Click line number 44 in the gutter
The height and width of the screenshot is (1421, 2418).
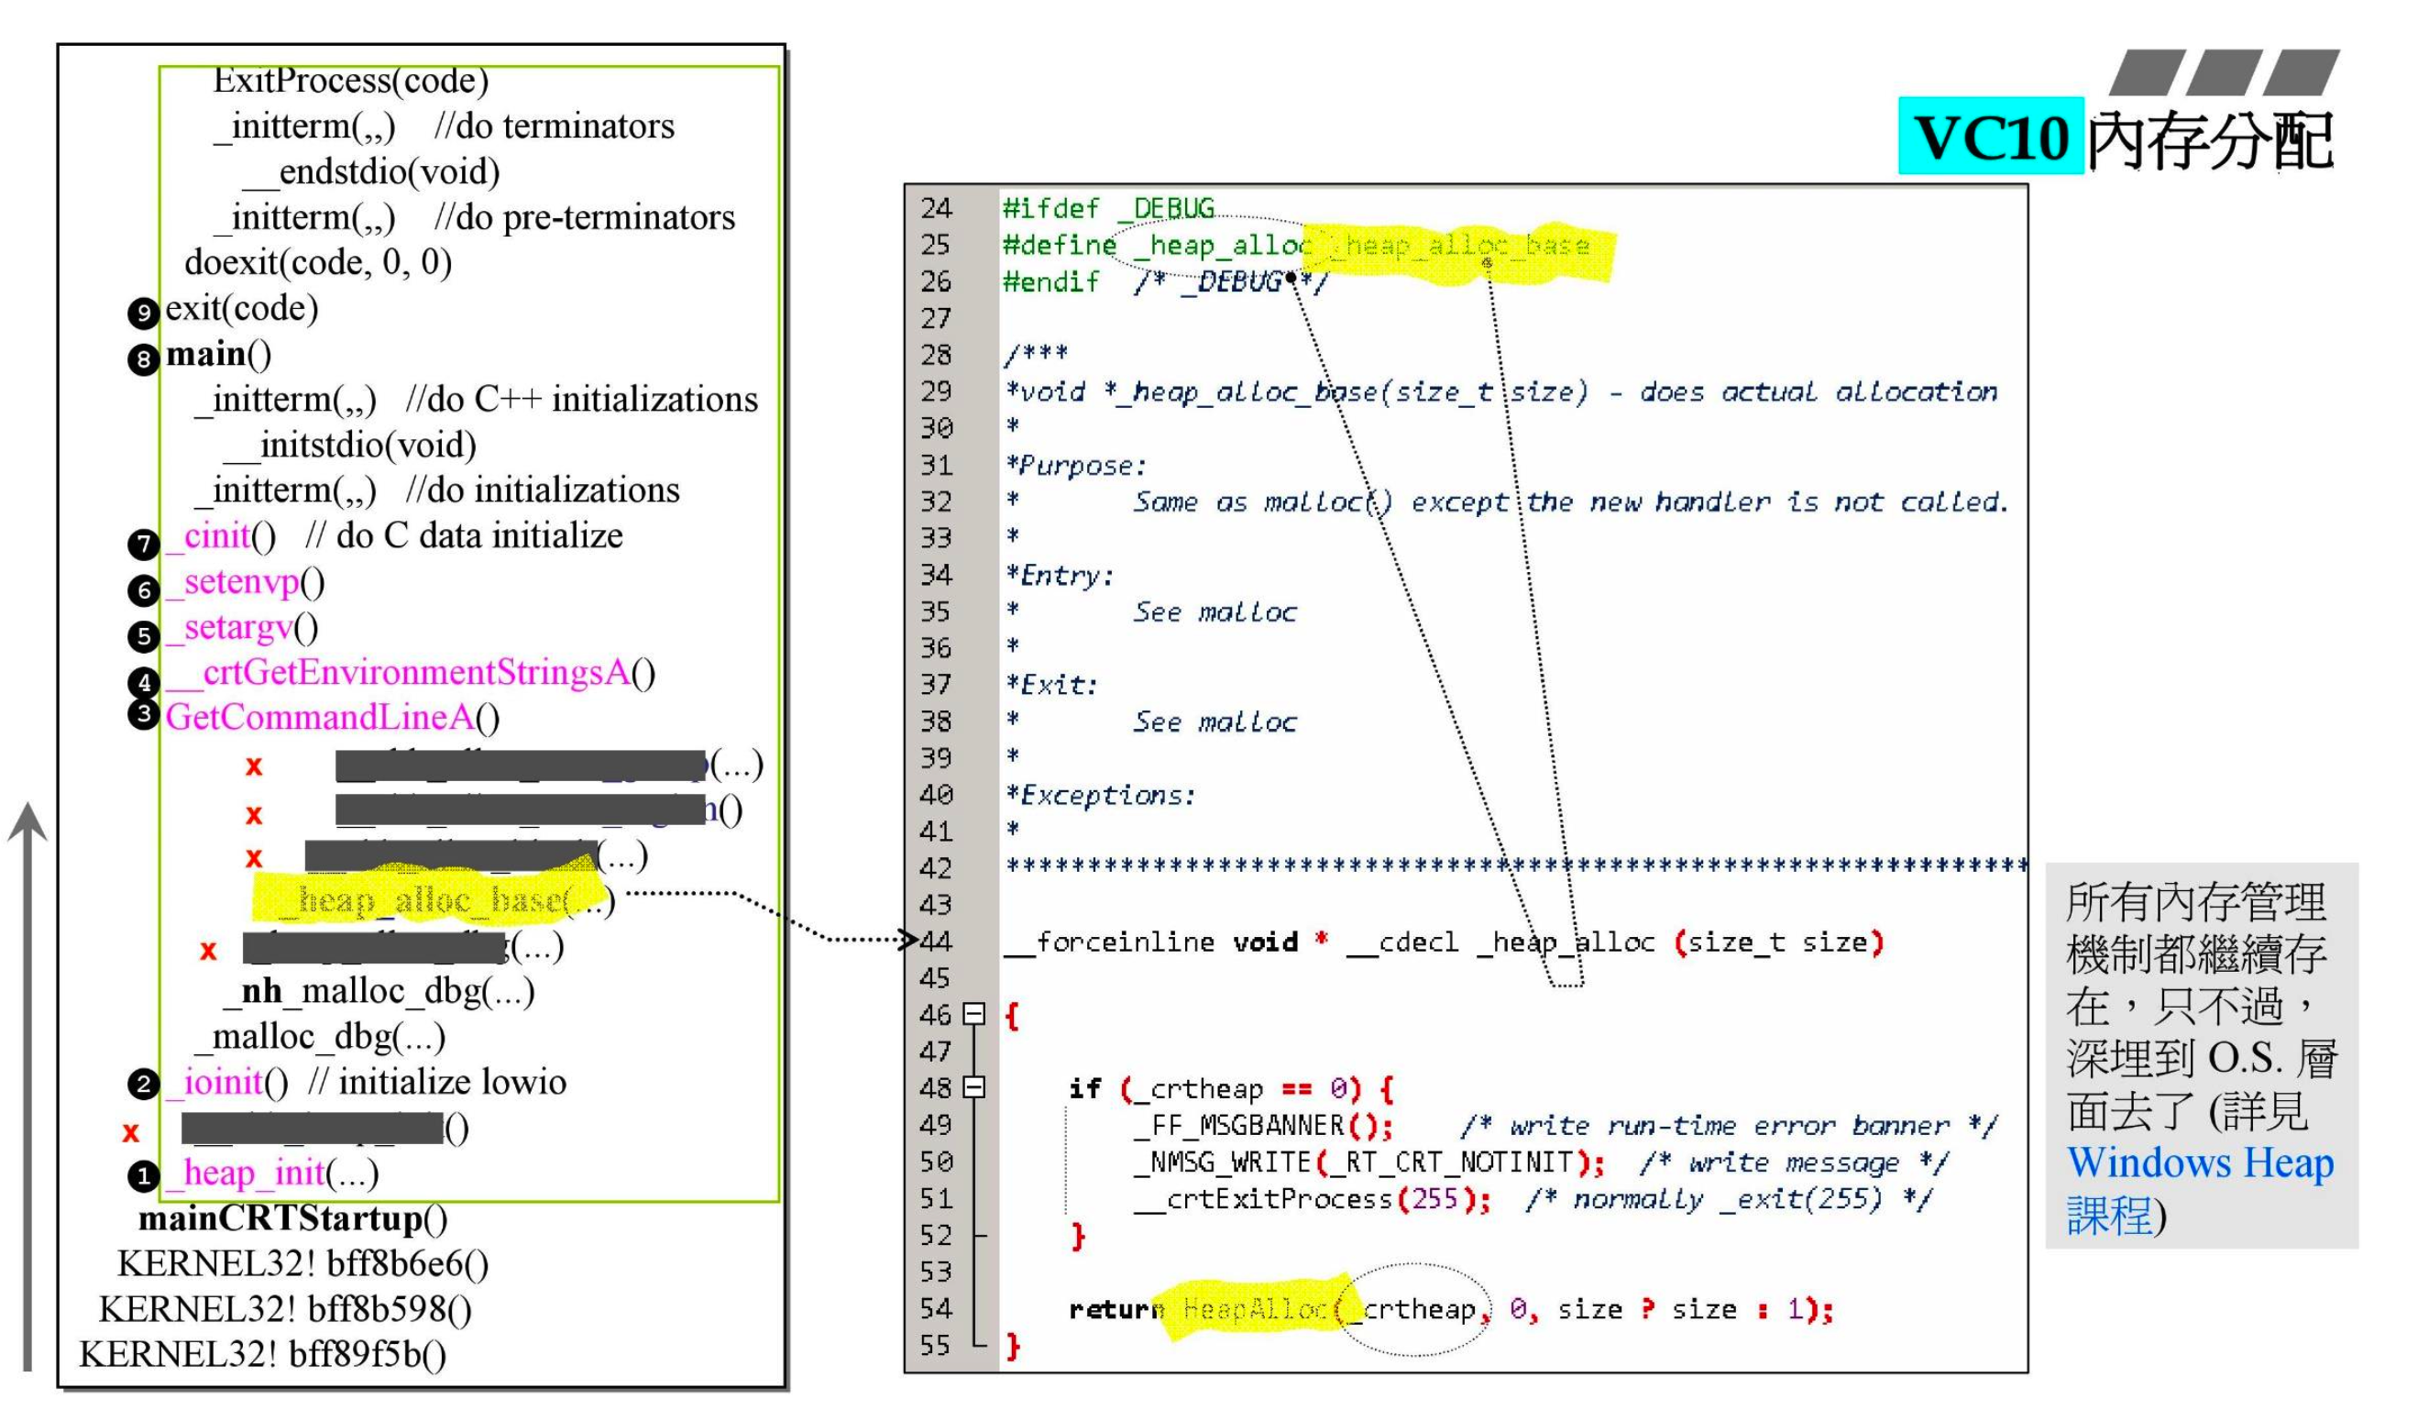[936, 942]
